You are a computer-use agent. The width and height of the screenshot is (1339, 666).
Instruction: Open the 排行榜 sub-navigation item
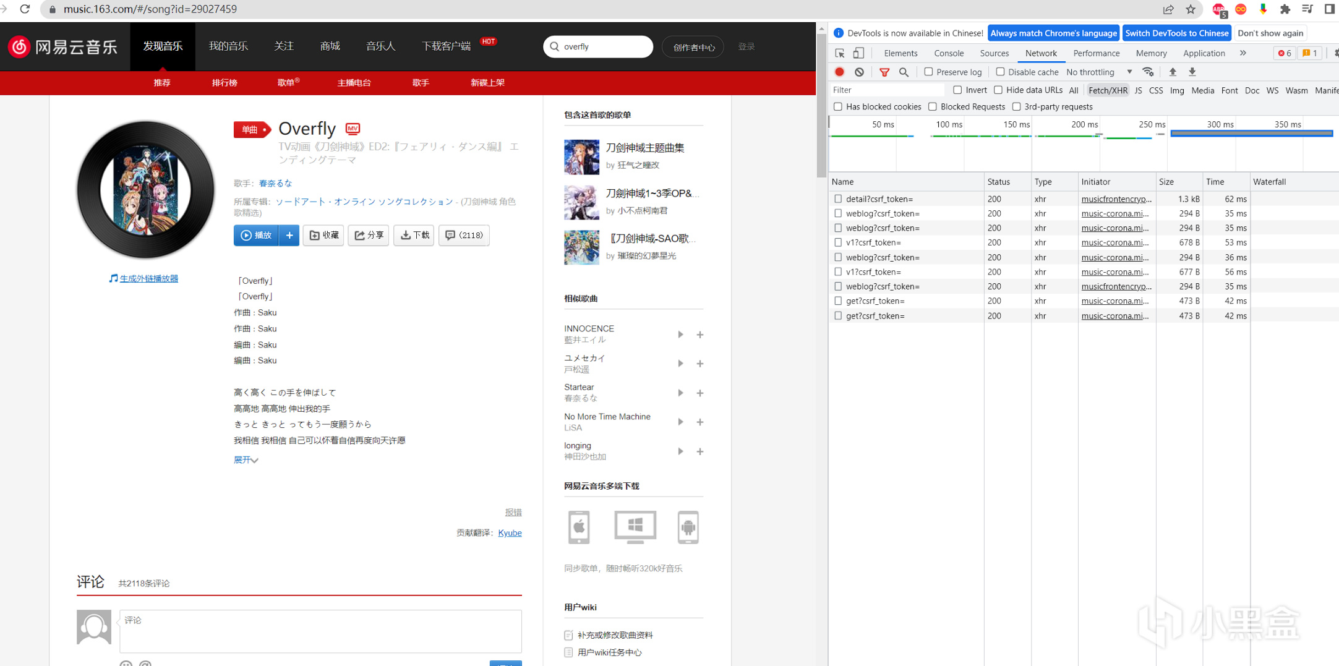[x=225, y=82]
